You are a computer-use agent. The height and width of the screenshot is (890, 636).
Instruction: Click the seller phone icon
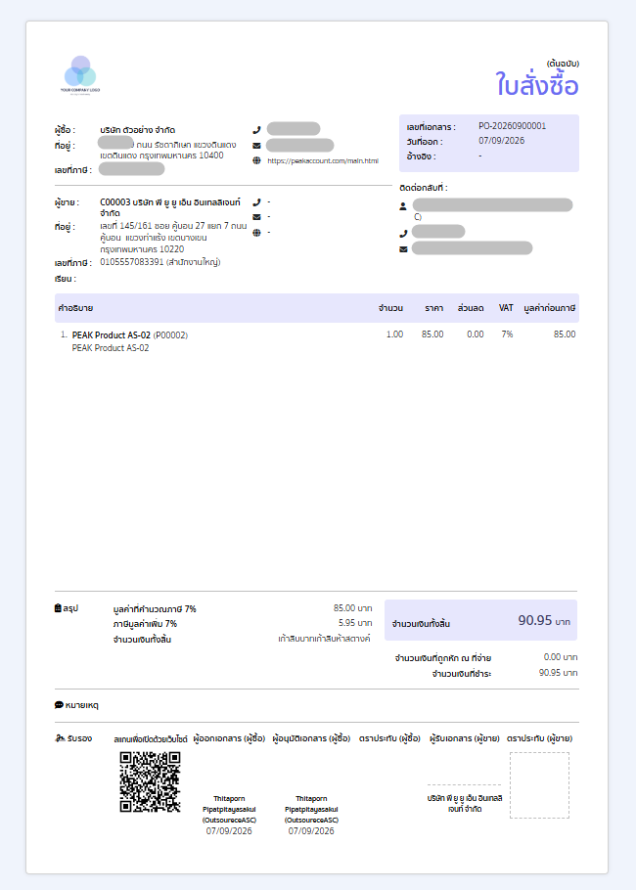tap(256, 202)
